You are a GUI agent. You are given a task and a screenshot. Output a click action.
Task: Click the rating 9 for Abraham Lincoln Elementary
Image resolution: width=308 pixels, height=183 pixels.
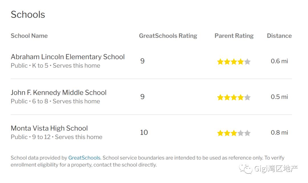(x=142, y=61)
